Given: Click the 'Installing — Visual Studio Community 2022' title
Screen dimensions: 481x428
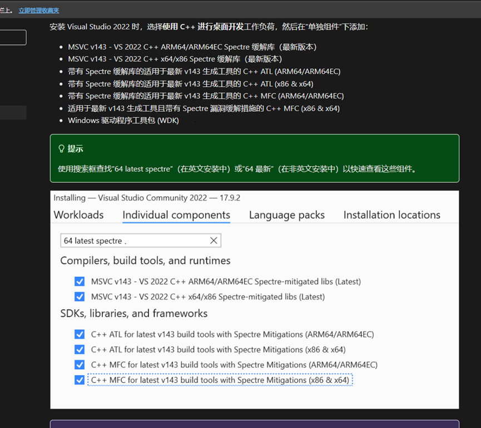Looking at the screenshot, I should click(147, 198).
